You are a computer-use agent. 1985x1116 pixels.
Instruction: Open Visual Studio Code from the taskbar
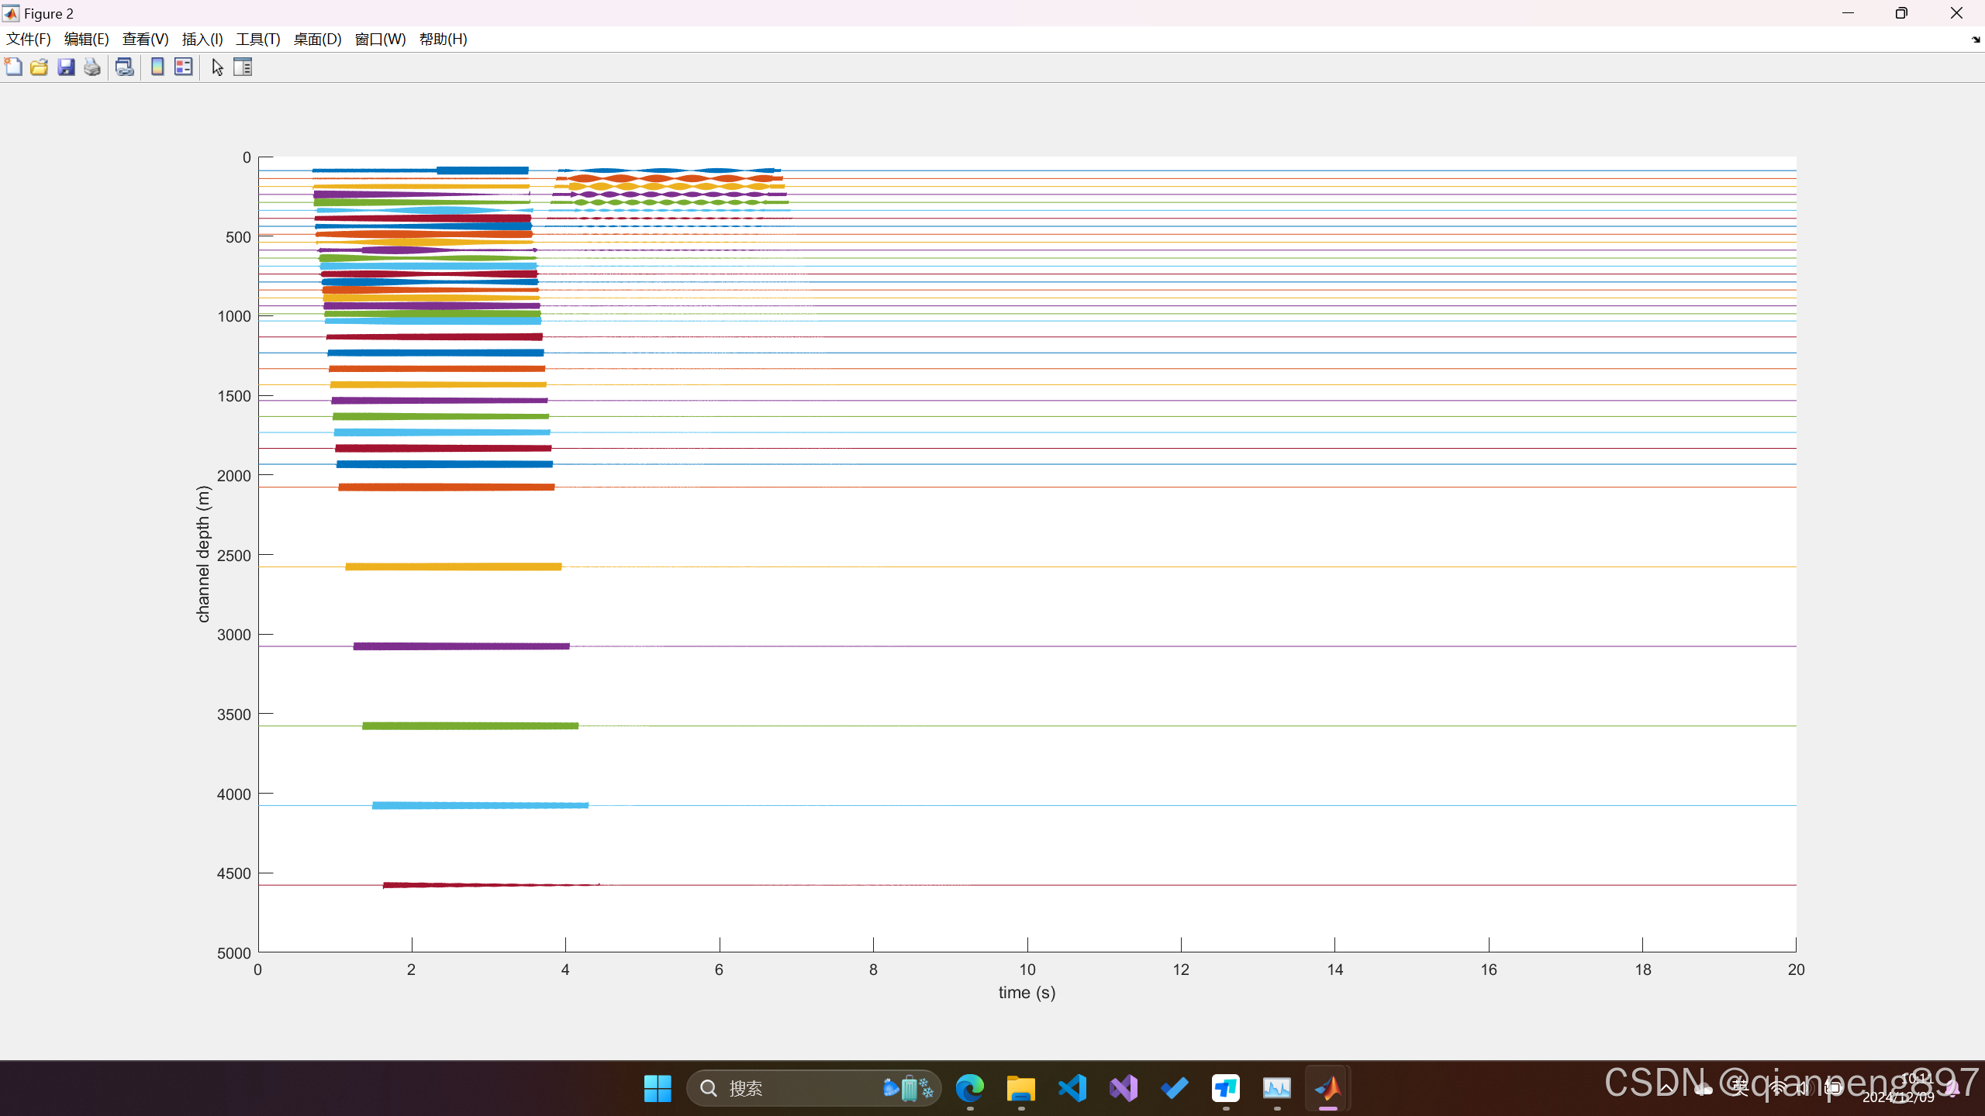tap(1072, 1088)
